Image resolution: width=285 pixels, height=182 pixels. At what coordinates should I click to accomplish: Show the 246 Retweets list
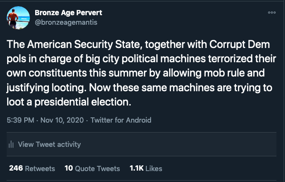[32, 168]
